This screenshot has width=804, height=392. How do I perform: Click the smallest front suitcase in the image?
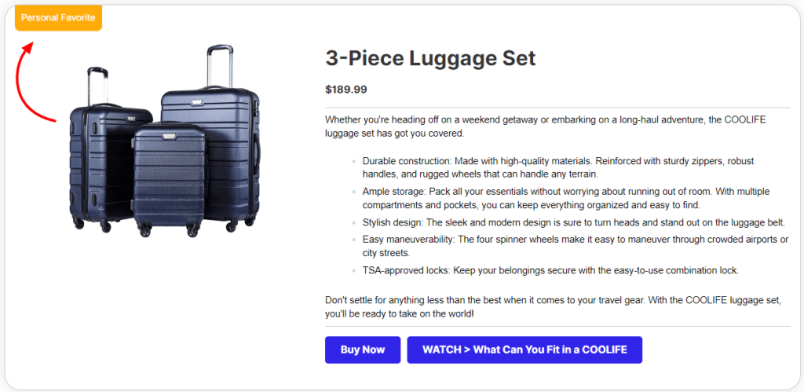click(170, 181)
